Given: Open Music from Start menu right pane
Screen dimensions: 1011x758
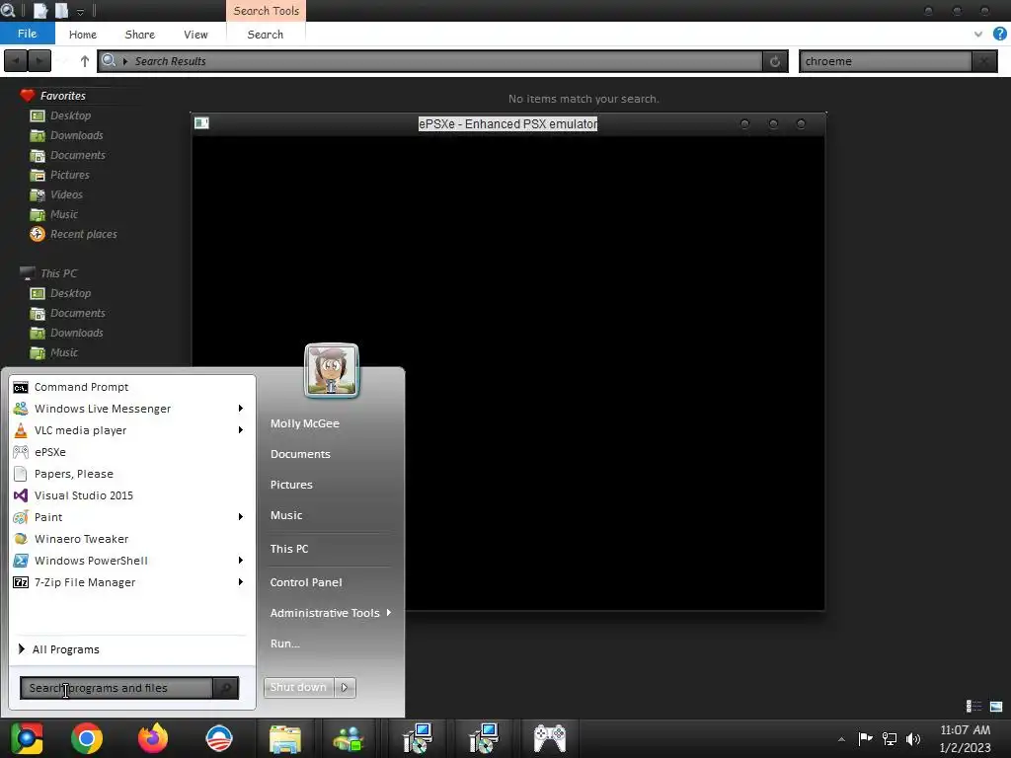Looking at the screenshot, I should (286, 515).
